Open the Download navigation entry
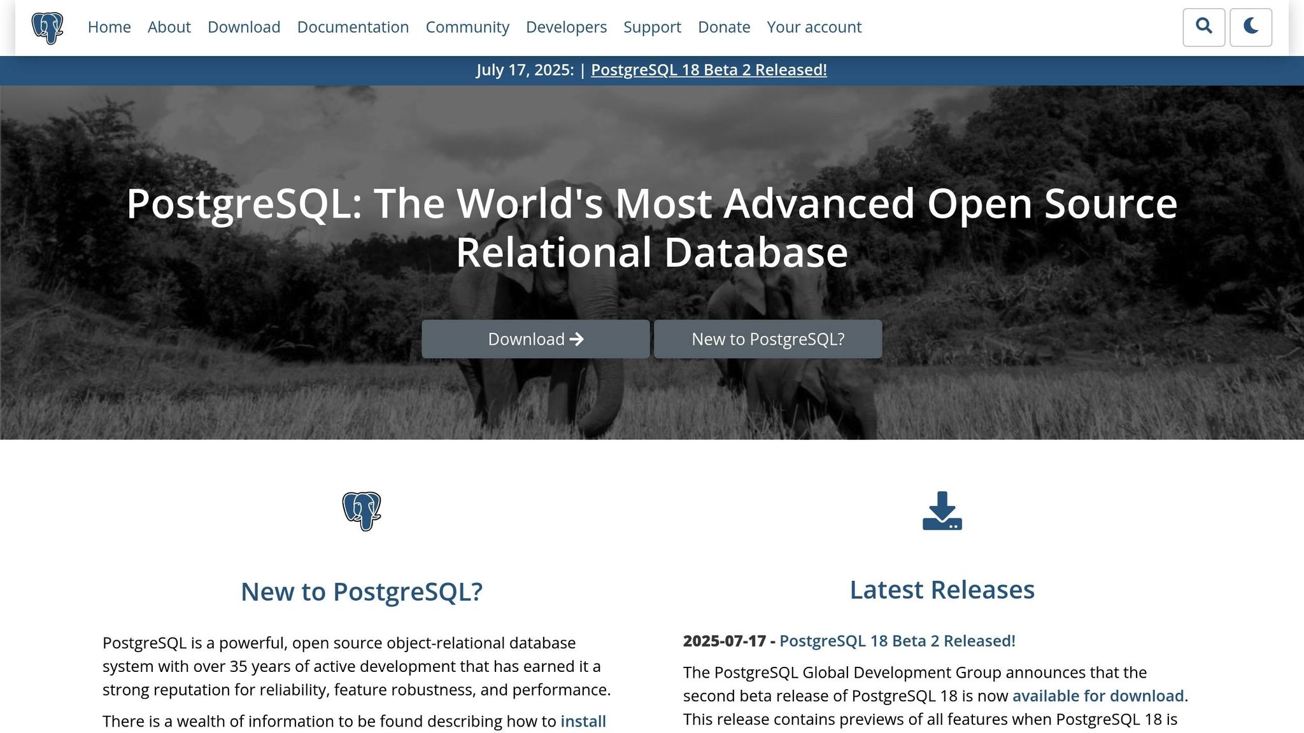This screenshot has width=1304, height=733. (x=243, y=27)
